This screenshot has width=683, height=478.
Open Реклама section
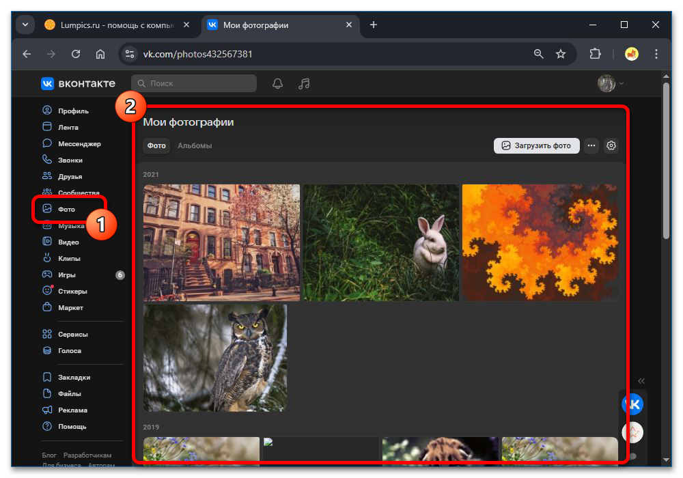point(65,410)
